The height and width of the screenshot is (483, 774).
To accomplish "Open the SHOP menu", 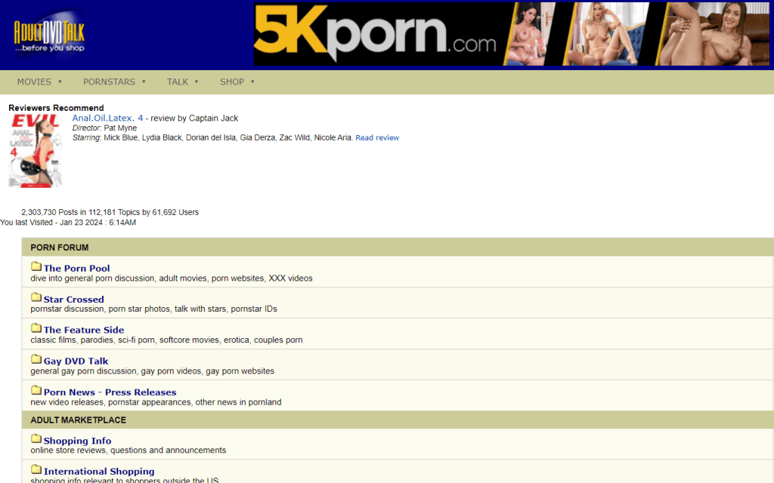I will click(x=232, y=82).
